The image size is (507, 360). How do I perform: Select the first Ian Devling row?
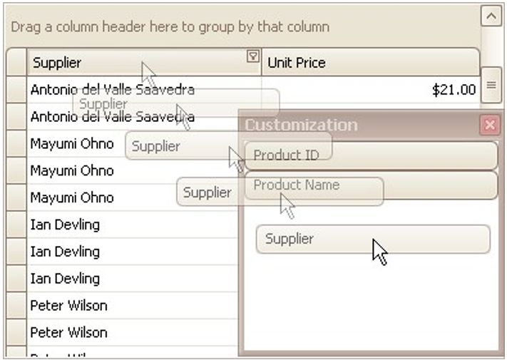point(65,225)
